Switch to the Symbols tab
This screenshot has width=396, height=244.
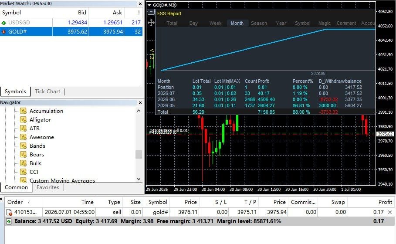15,91
